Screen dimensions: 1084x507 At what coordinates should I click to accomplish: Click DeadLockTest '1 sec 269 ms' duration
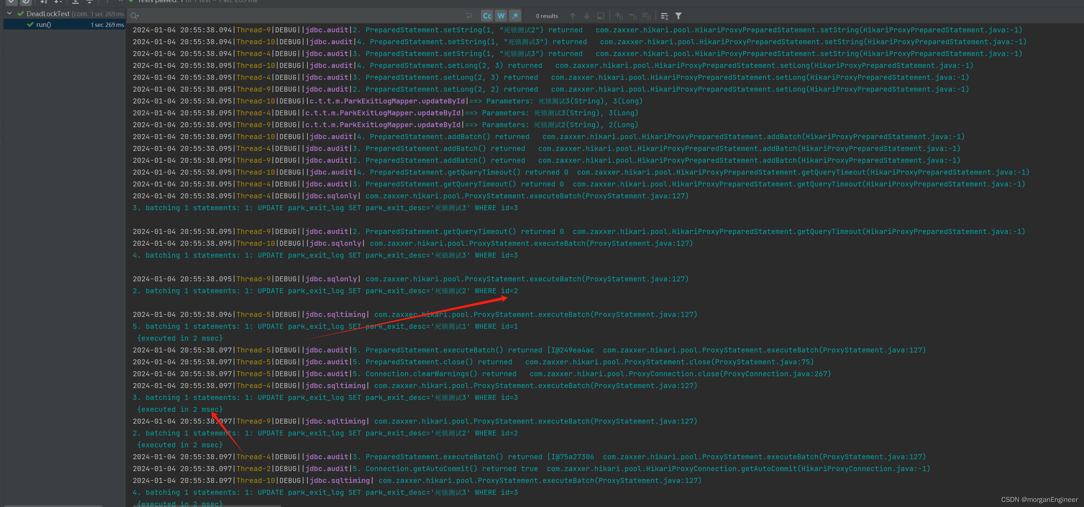tap(107, 14)
